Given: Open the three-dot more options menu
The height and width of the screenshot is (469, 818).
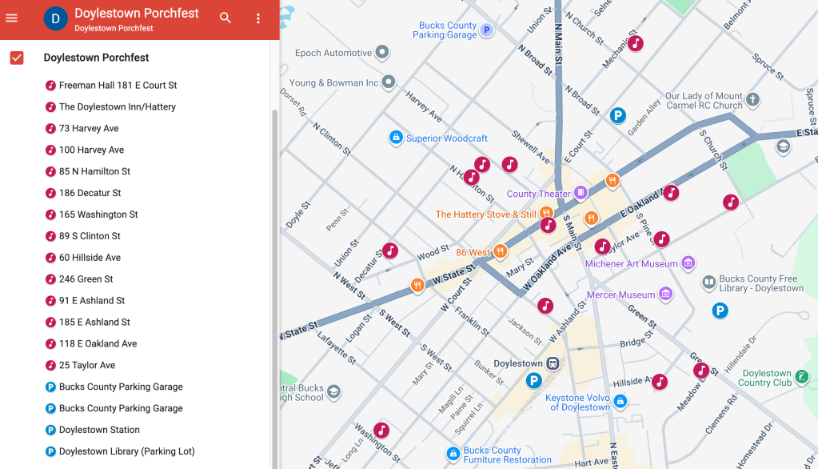Looking at the screenshot, I should coord(257,18).
